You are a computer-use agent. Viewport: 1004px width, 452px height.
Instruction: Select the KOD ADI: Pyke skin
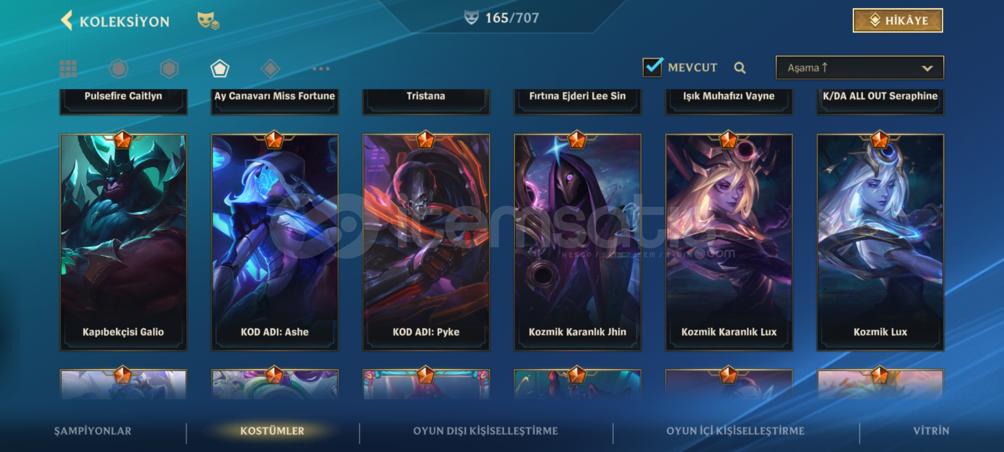[426, 242]
